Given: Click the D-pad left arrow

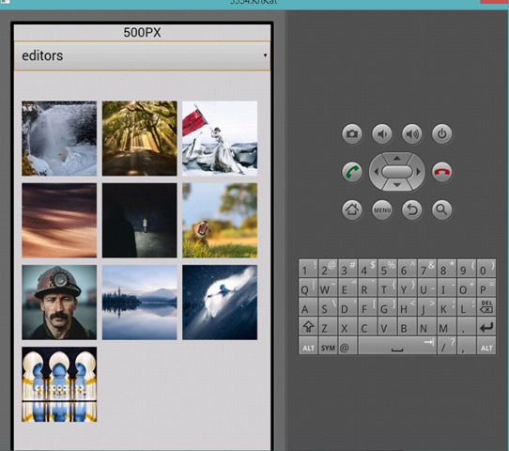Looking at the screenshot, I should click(x=376, y=171).
